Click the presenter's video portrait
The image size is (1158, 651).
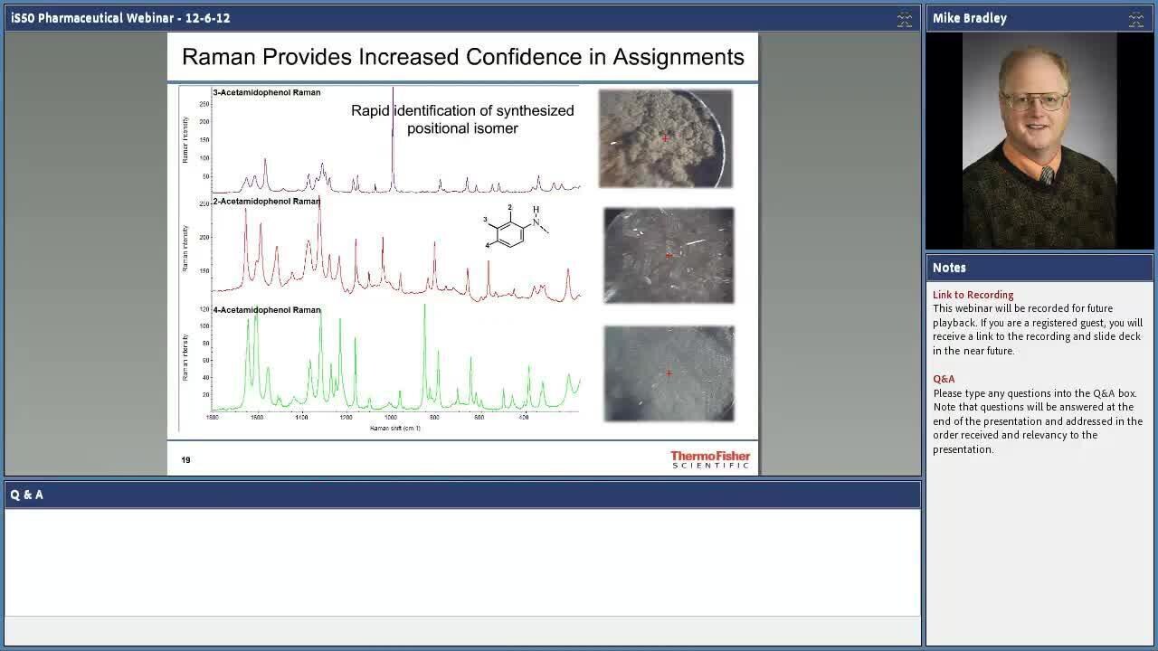(x=1039, y=141)
